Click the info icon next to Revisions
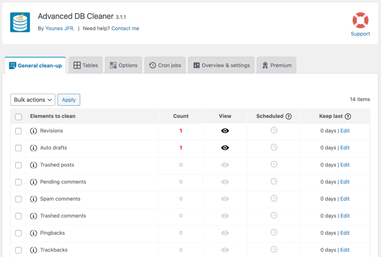Image resolution: width=381 pixels, height=257 pixels. [x=33, y=131]
